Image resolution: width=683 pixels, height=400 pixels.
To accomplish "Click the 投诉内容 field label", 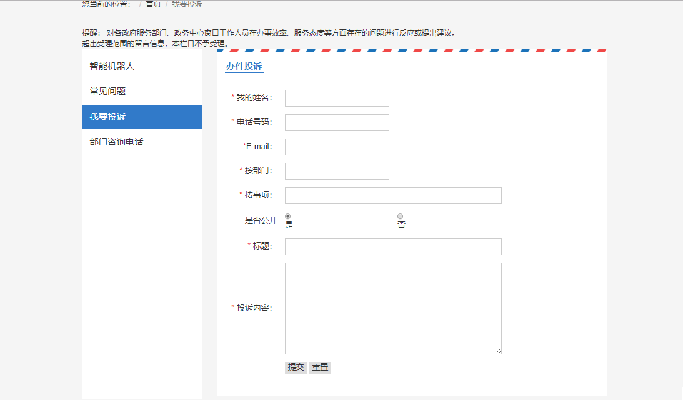I will [254, 308].
